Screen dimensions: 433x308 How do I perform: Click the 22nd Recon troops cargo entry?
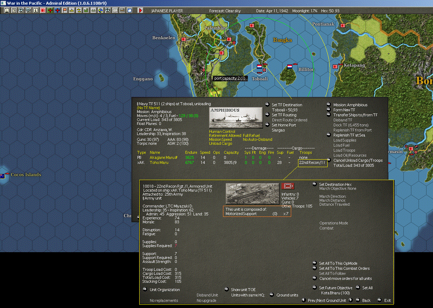pyautogui.click(x=312, y=163)
